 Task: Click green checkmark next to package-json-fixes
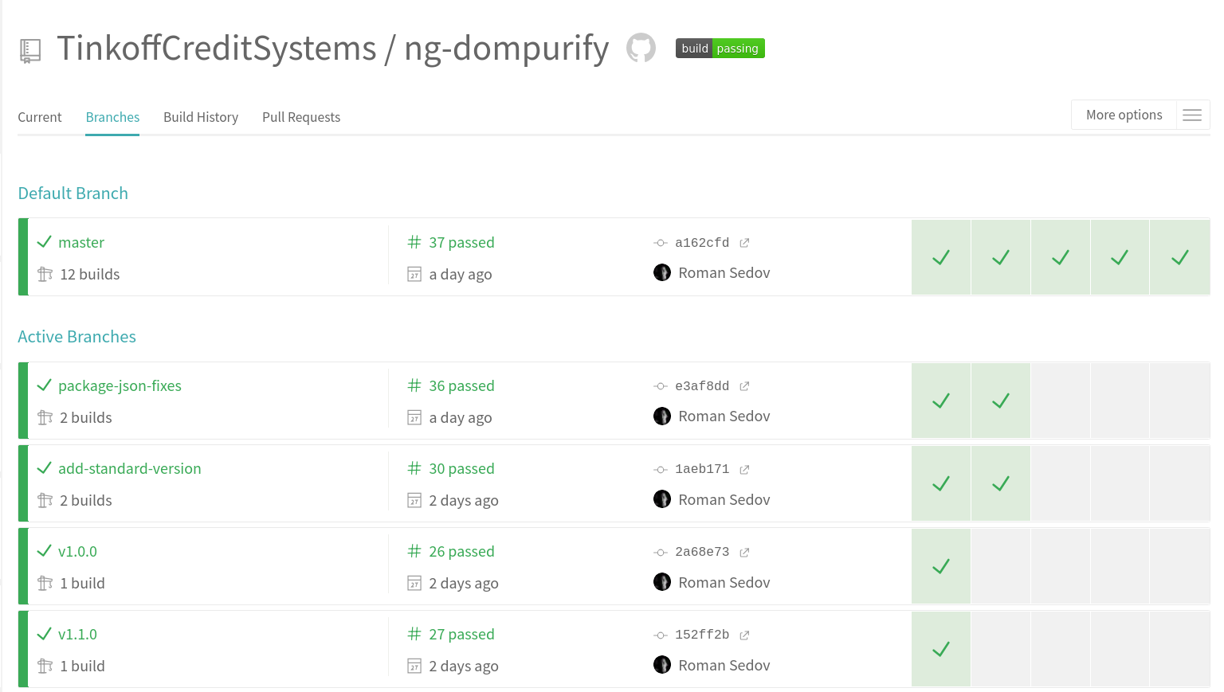45,385
